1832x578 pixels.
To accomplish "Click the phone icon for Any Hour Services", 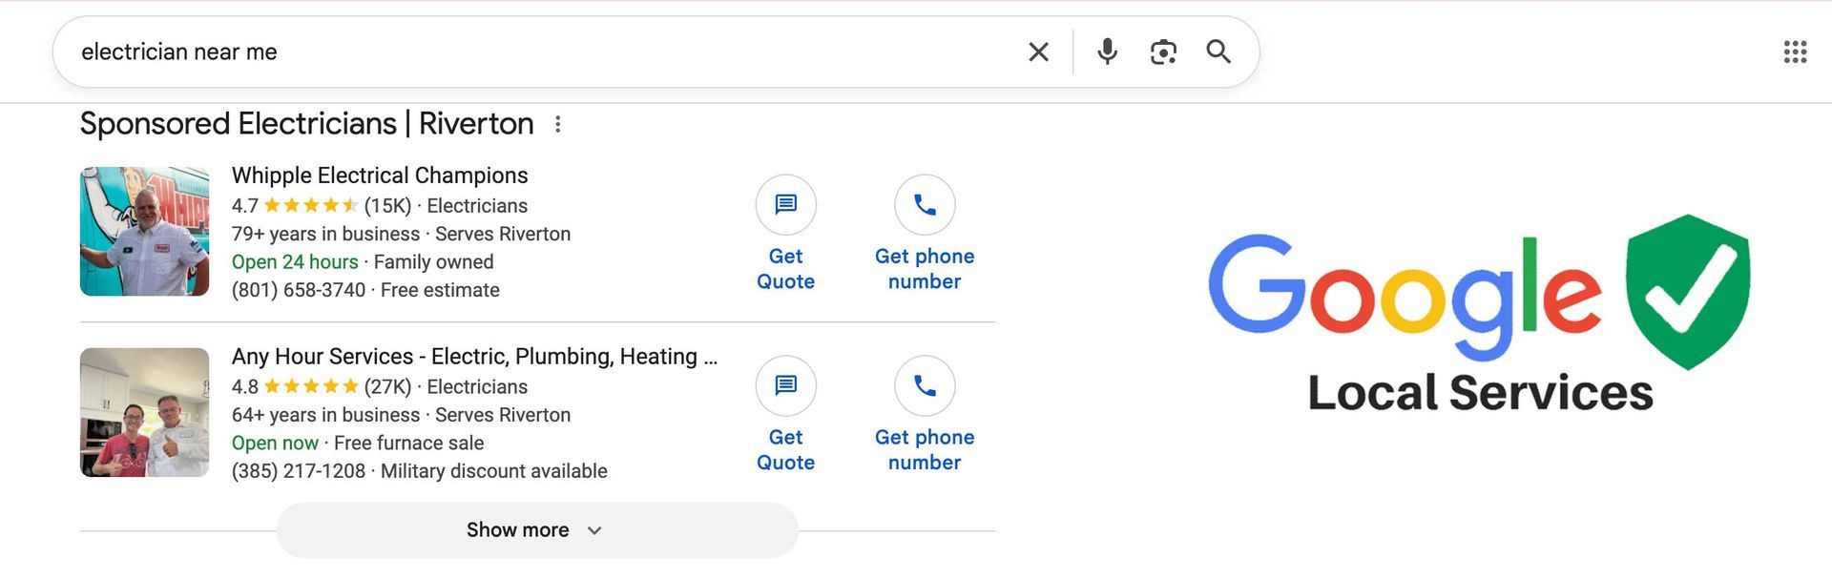I will point(925,386).
